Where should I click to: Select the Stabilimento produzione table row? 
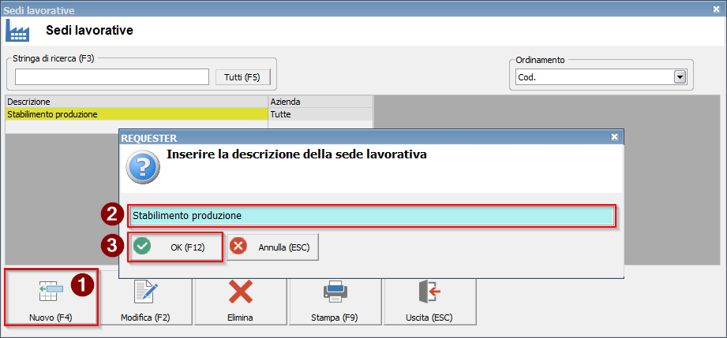point(189,114)
